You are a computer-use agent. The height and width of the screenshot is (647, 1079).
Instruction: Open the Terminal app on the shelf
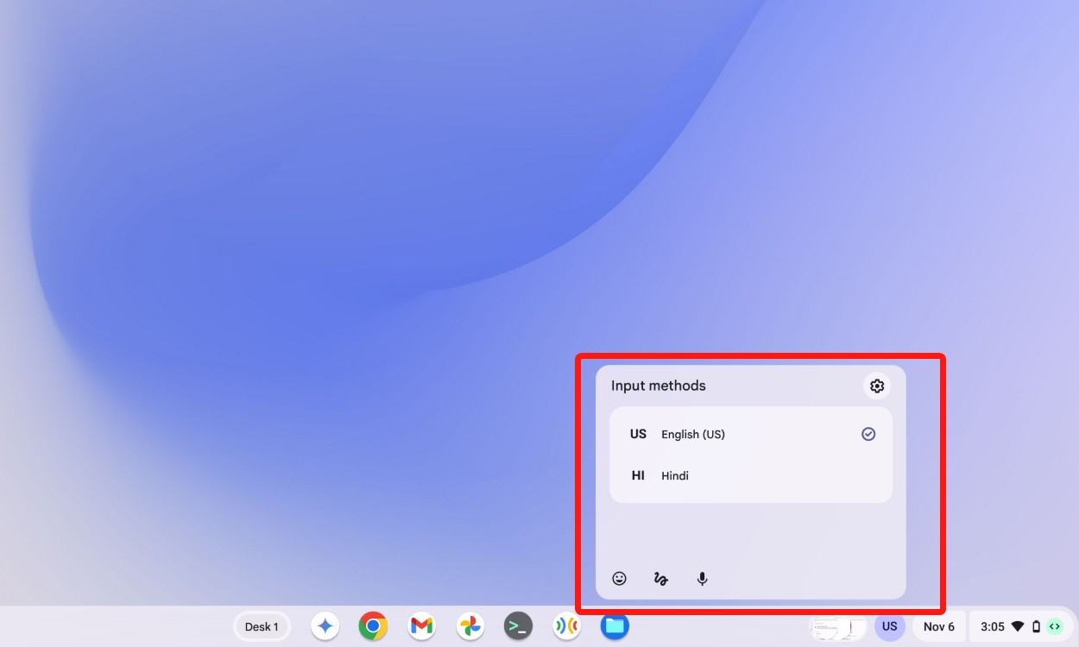[518, 626]
